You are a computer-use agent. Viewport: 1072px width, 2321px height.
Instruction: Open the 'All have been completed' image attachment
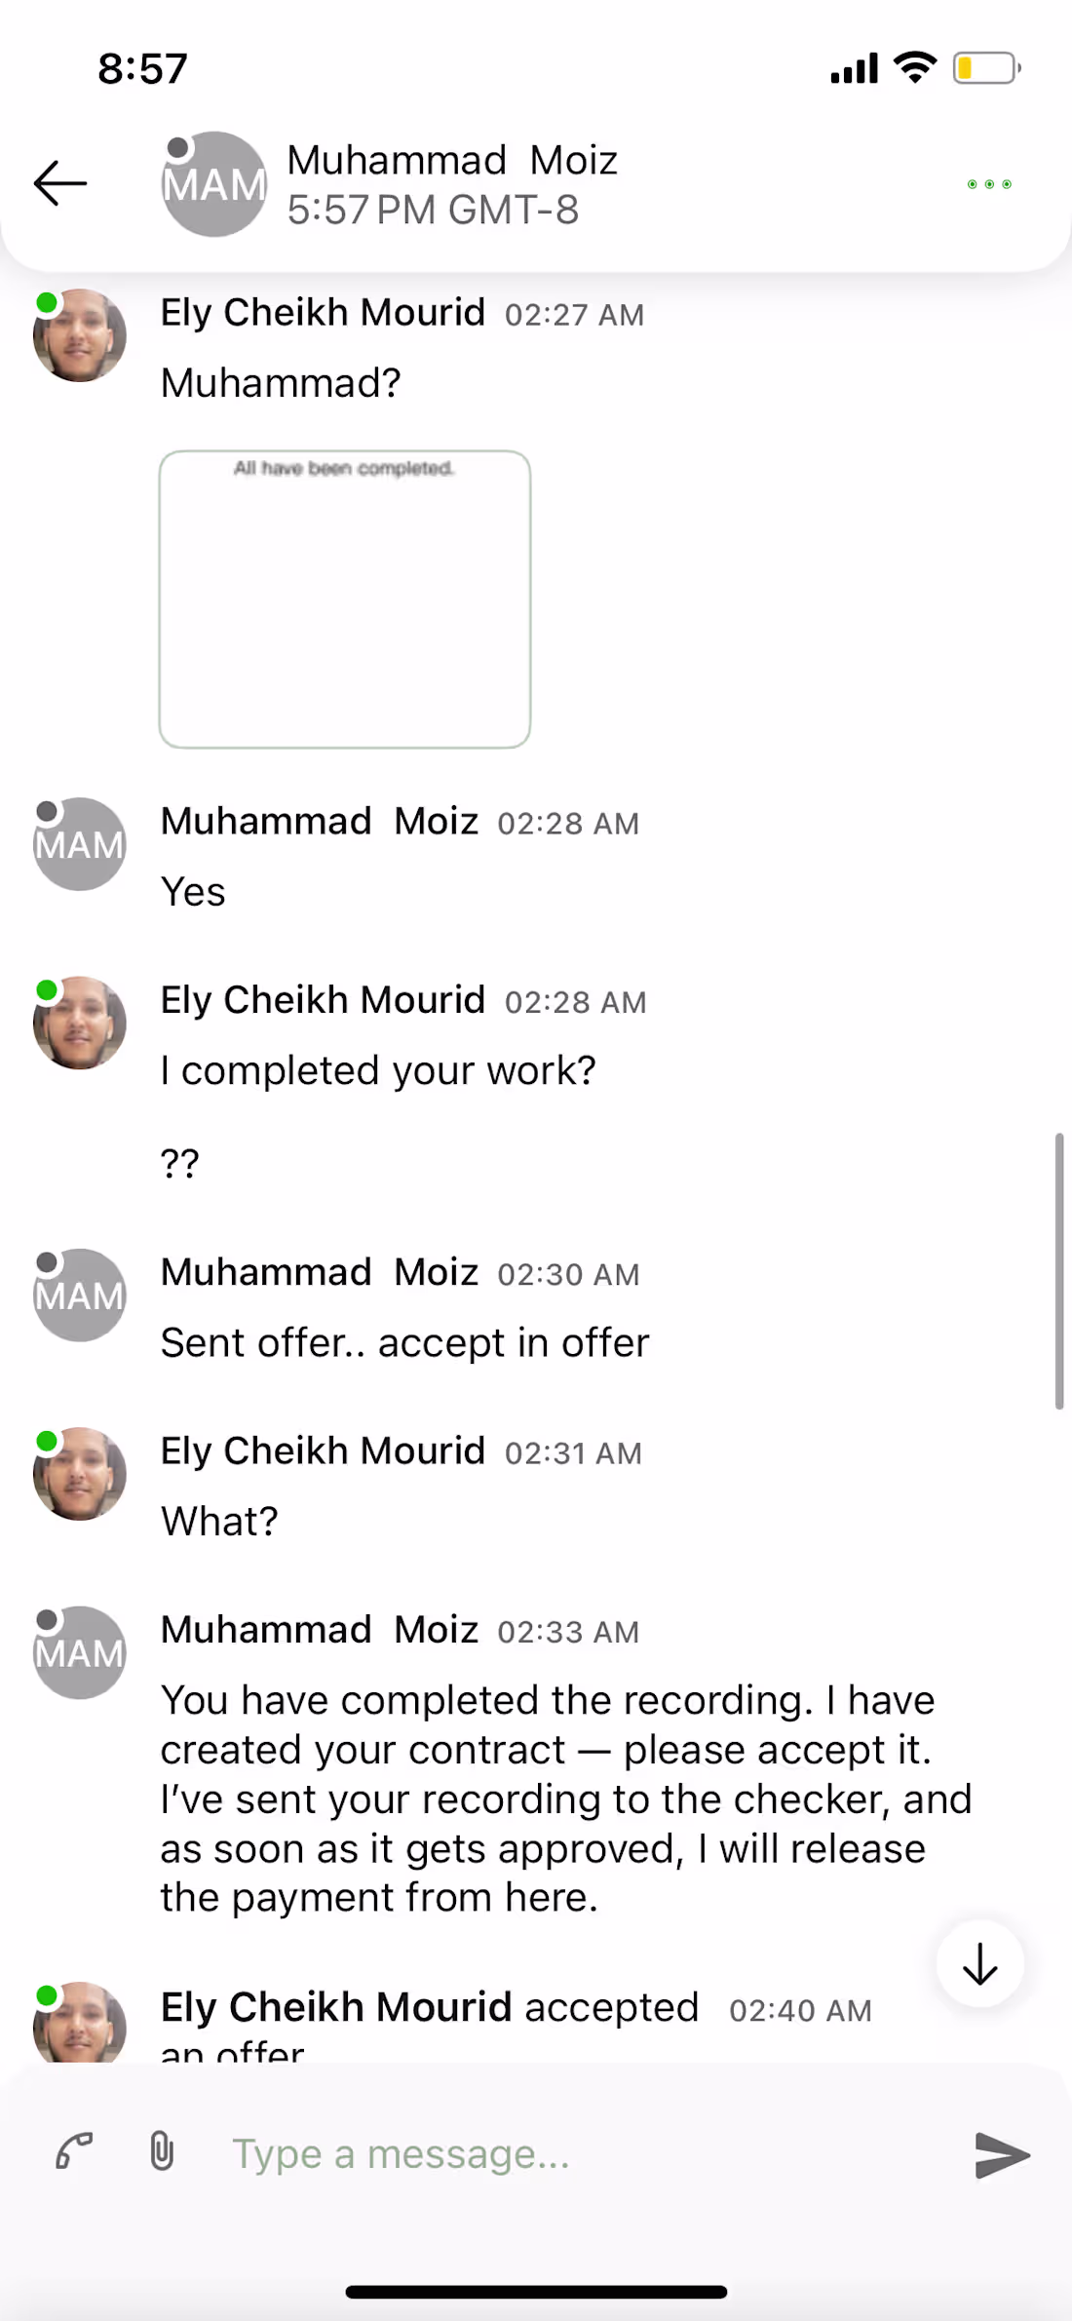click(x=345, y=600)
